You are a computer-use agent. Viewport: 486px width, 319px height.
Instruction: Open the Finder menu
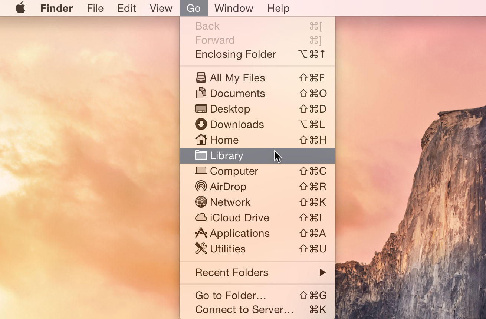[57, 8]
